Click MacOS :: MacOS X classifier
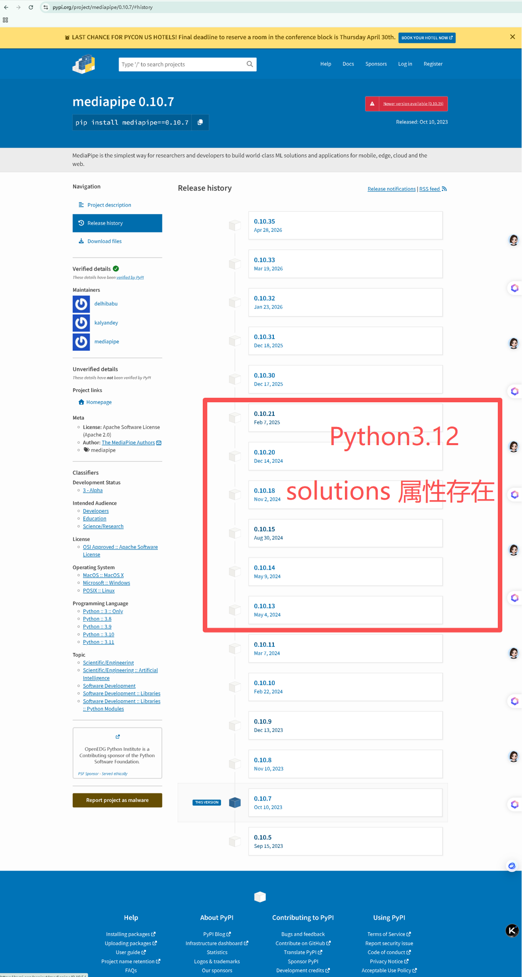 103,575
